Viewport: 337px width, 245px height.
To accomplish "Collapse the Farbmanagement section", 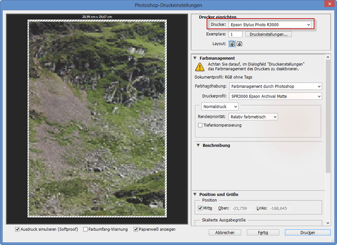I will [195, 58].
